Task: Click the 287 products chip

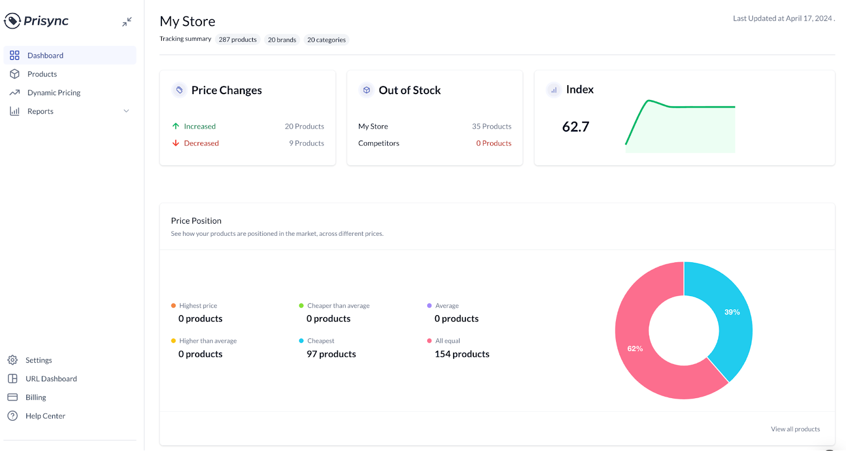Action: pos(237,39)
